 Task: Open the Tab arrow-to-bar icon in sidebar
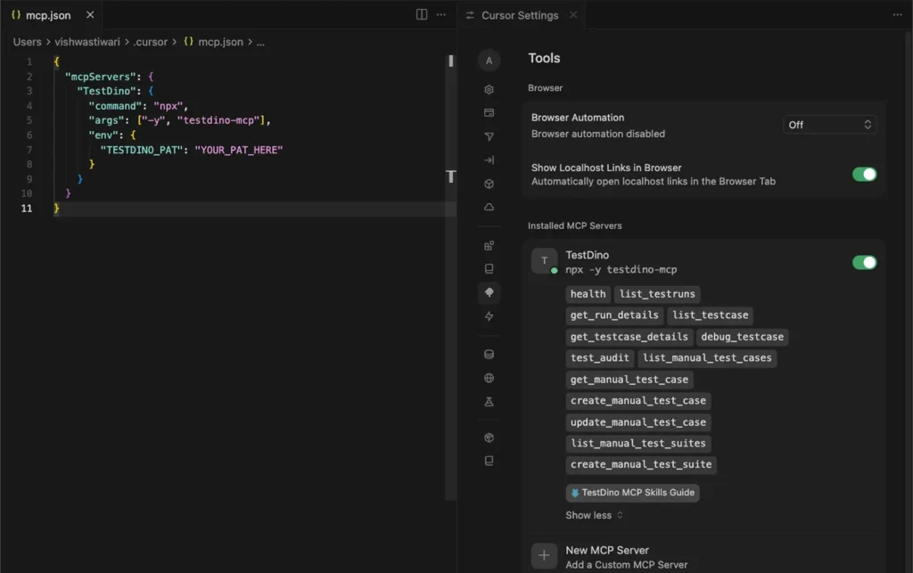coord(489,160)
